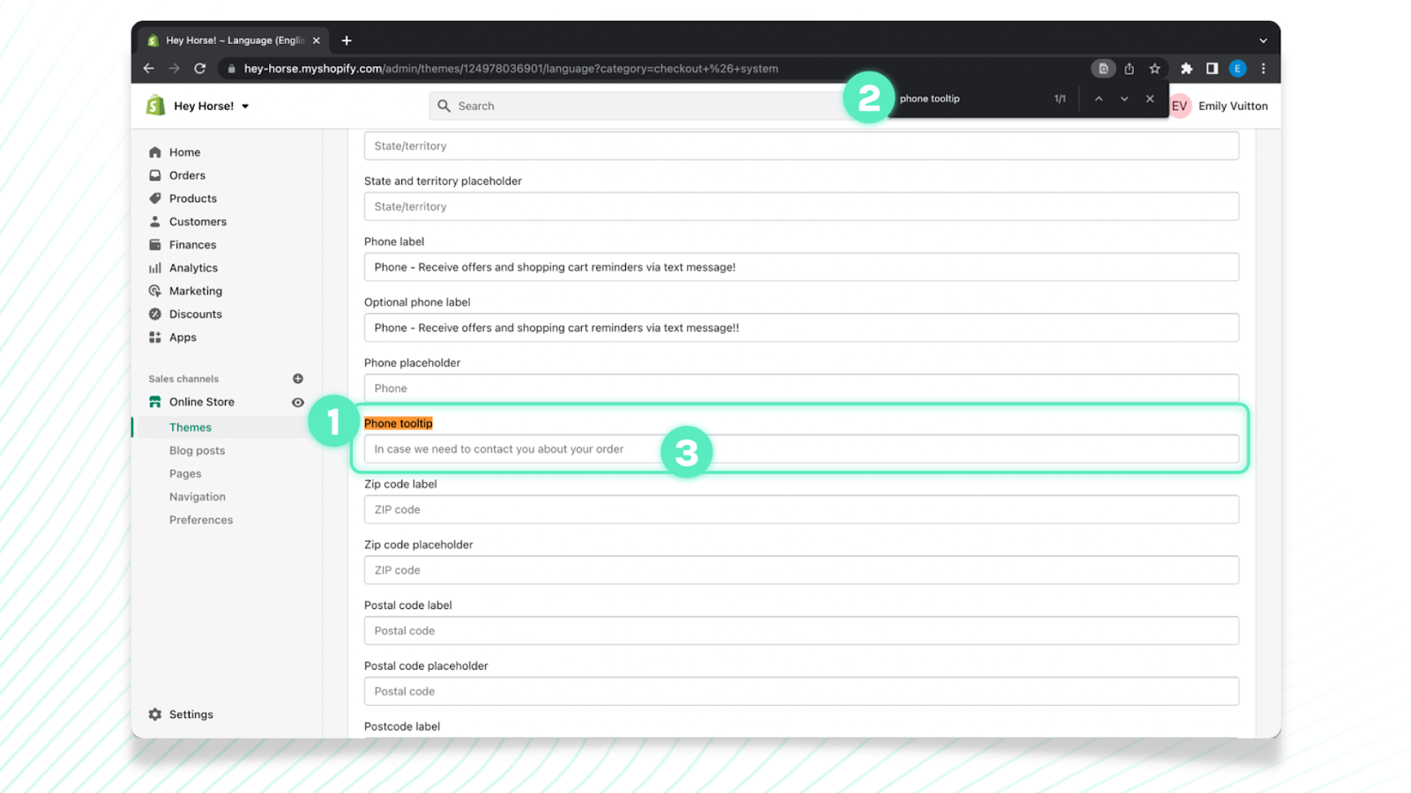Open browser extensions puzzle icon

(1187, 68)
